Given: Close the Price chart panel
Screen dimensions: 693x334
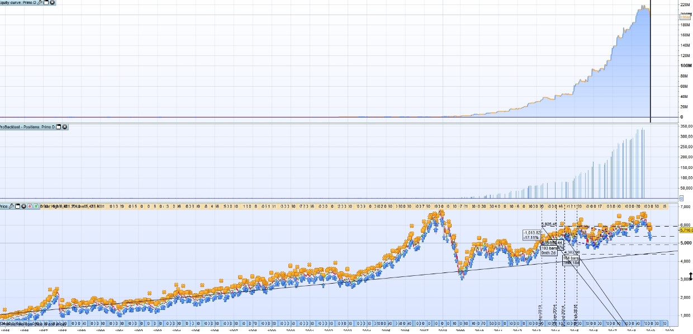Looking at the screenshot, I should tap(23, 206).
